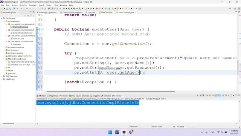The width and height of the screenshot is (241, 136).
Task: Click the Search magnifier icon at top right
Action: click(230, 9)
